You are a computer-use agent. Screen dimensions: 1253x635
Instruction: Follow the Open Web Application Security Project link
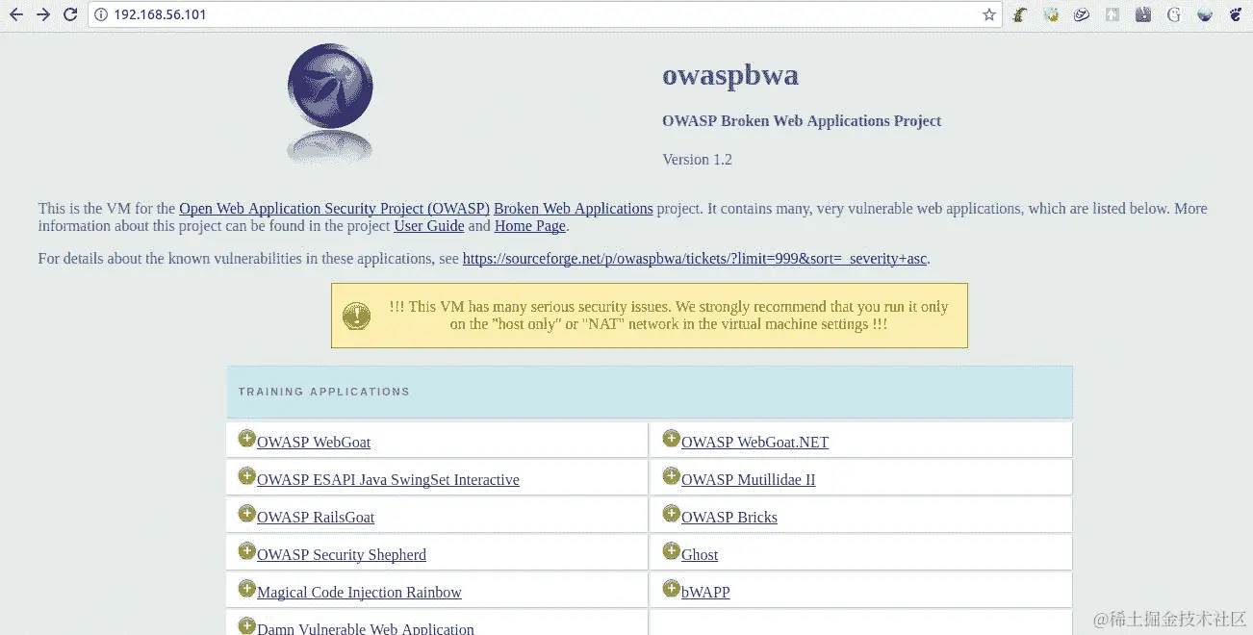click(x=334, y=209)
